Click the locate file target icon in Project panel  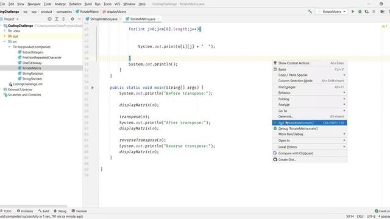(49, 19)
